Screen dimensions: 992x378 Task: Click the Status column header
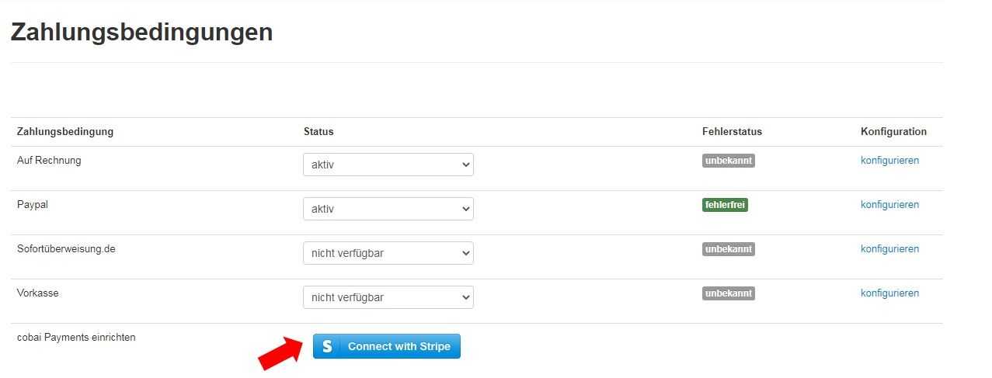(x=318, y=132)
